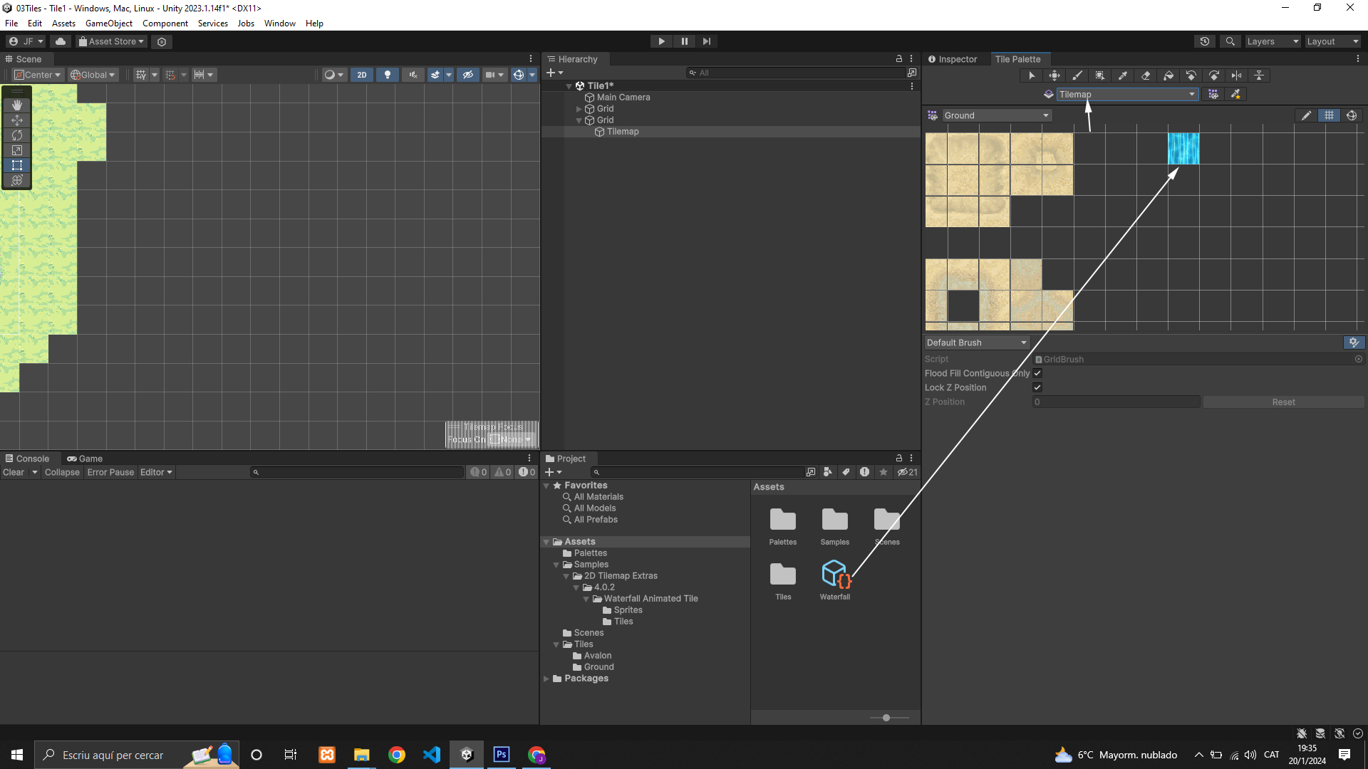Expand the Packages folder in Project
1368x769 pixels.
click(x=546, y=679)
